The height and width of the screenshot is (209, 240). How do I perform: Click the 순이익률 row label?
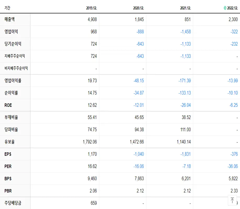11,93
